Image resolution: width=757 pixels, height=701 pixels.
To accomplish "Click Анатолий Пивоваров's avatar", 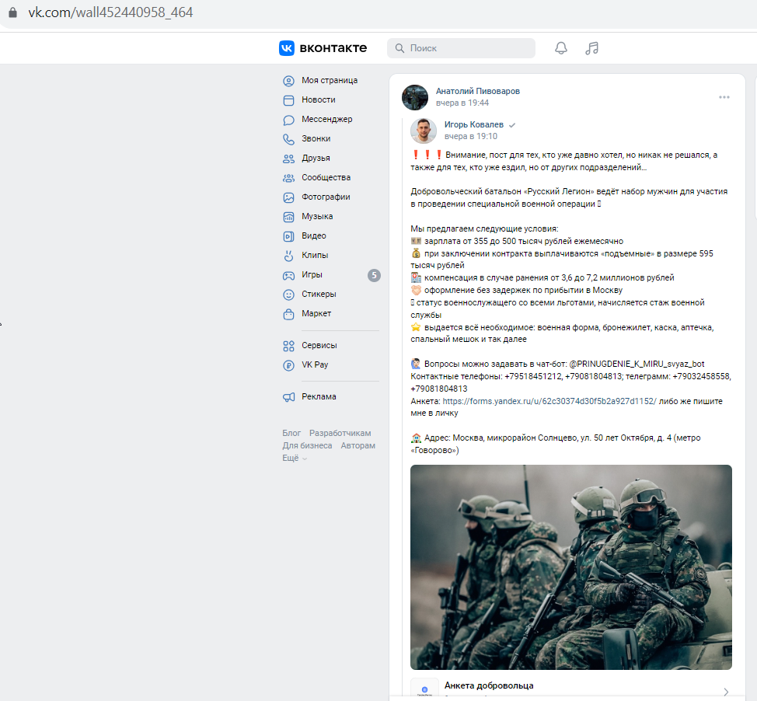I will click(x=415, y=97).
